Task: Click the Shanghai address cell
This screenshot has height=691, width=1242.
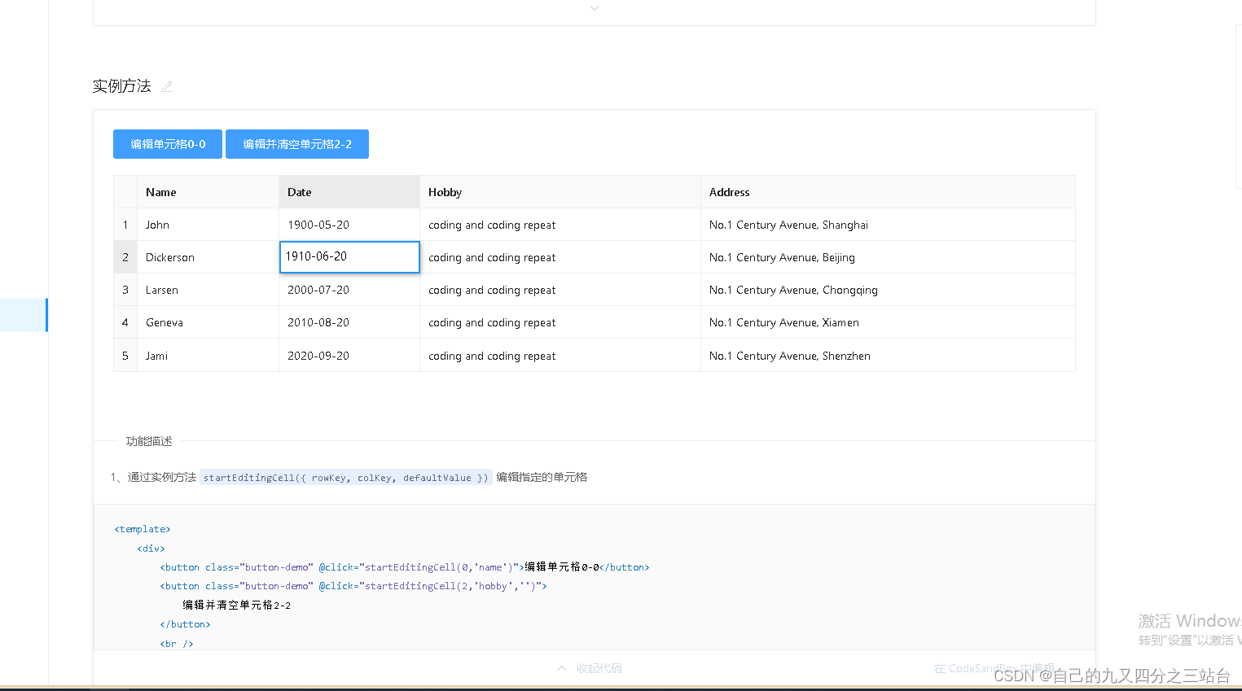Action: tap(888, 225)
